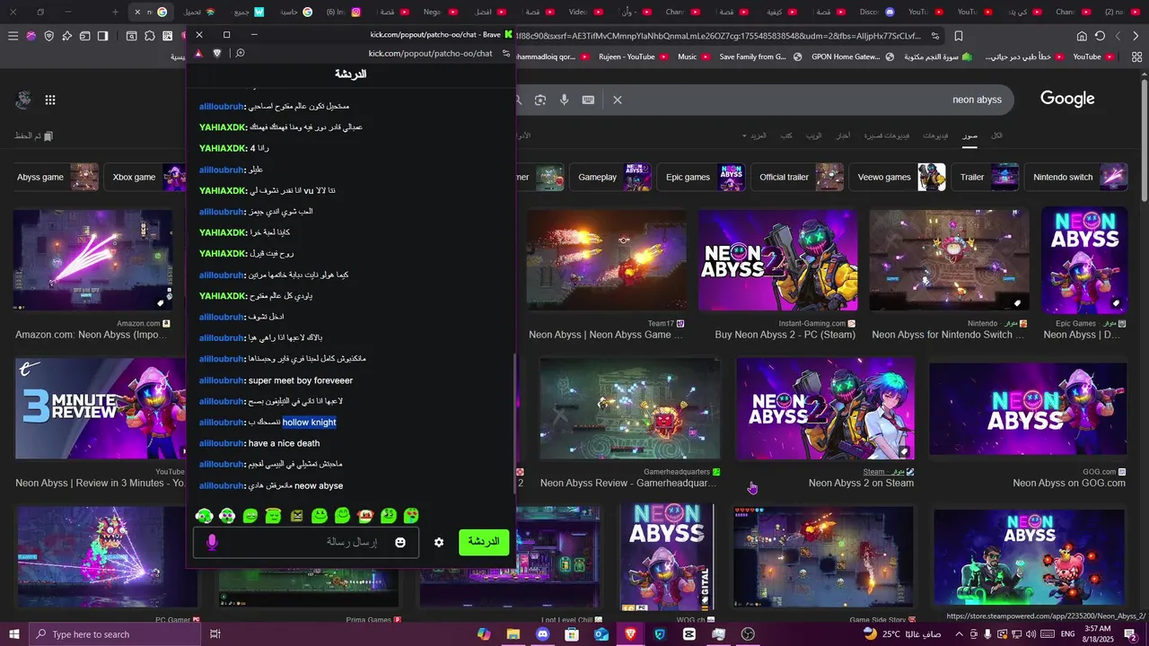Filter by Nintendo switch chip
1149x646 pixels.
click(x=1077, y=177)
